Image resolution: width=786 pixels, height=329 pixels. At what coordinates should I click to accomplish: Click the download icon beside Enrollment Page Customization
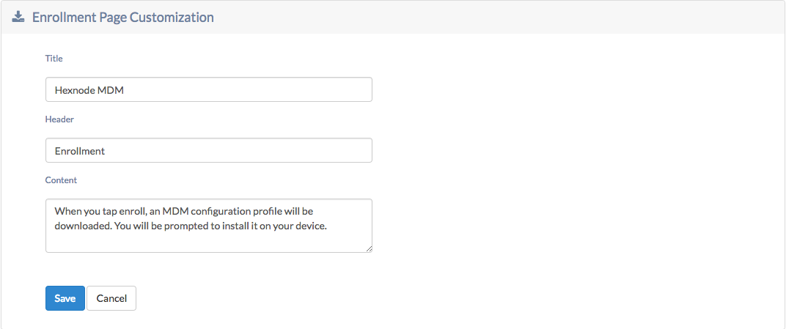pyautogui.click(x=18, y=17)
